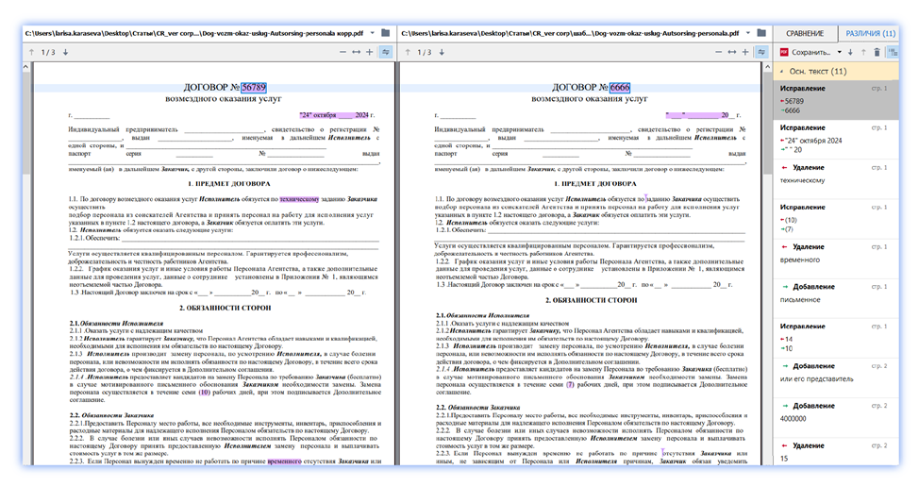
Task: Select Исправление entry 56789 to 6666
Action: pos(836,99)
